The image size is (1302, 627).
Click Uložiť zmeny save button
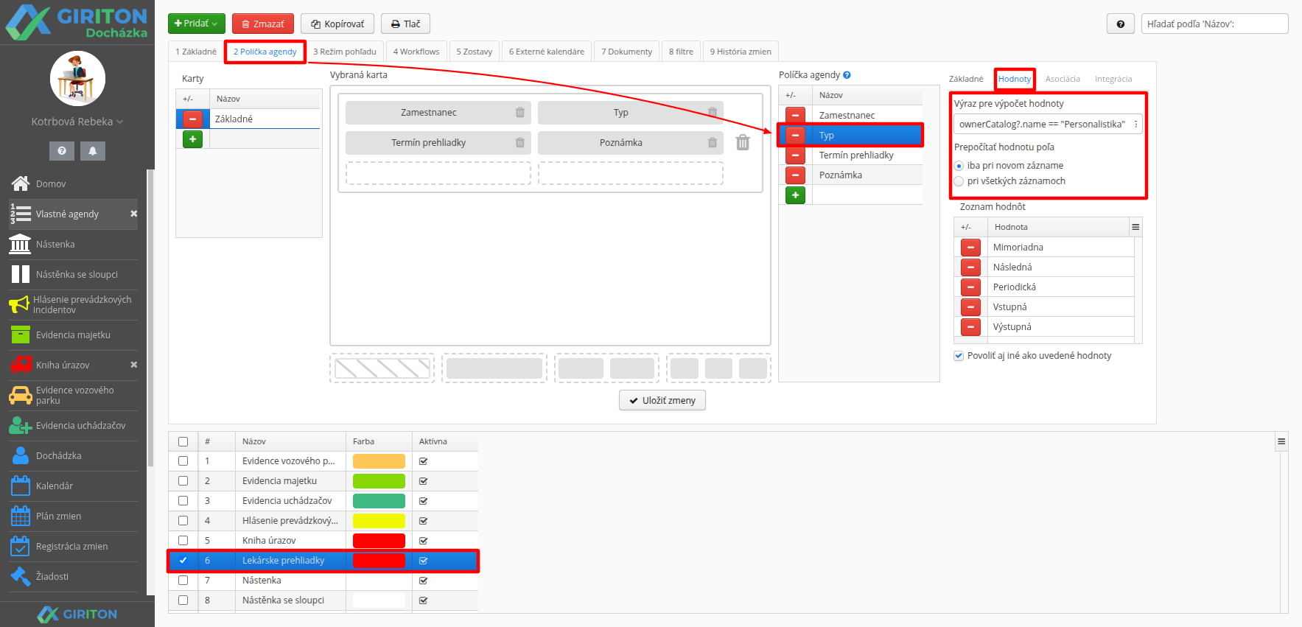tap(662, 400)
